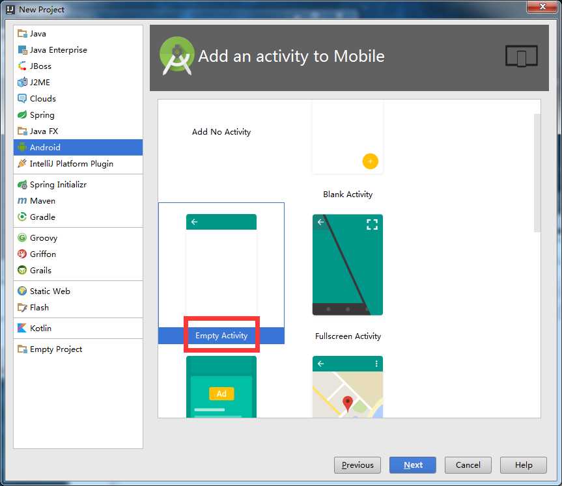
Task: Proceed with the Next button
Action: (413, 465)
